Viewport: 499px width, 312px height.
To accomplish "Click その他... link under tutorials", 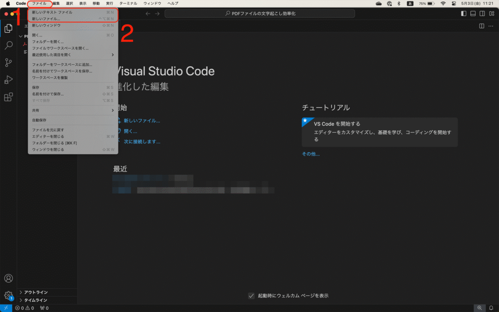I will [310, 154].
